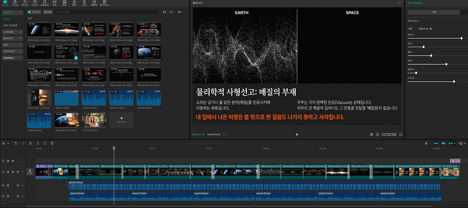Click the microphone voiceover record icon
Screen dimensions: 468x208
(426, 143)
